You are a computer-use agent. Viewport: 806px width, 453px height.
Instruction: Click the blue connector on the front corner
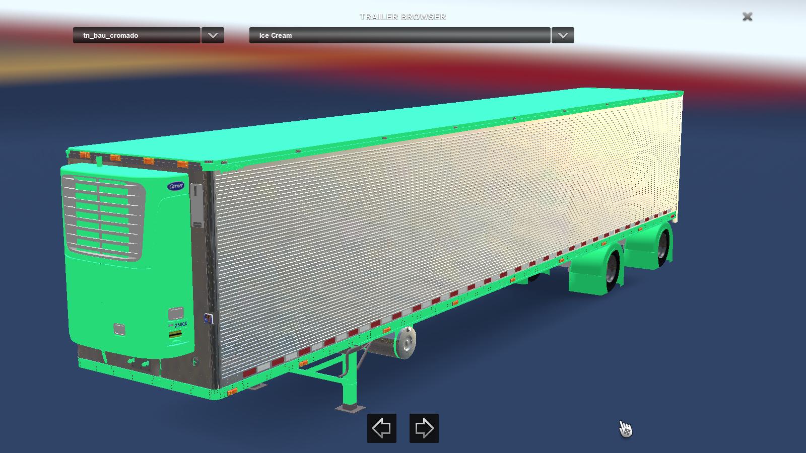208,318
